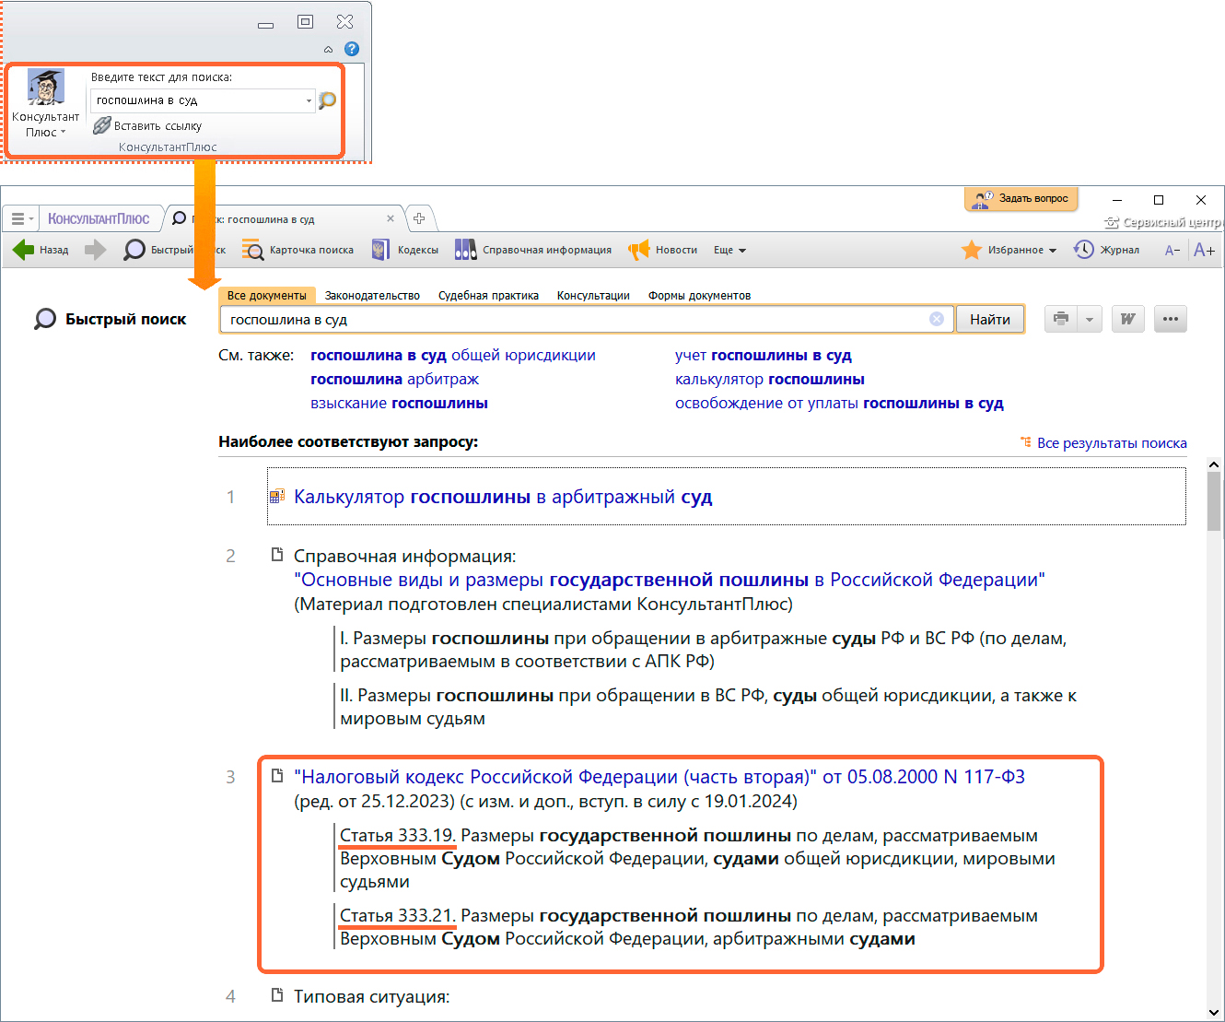Collapse the ribbon with the up chevron

329,50
